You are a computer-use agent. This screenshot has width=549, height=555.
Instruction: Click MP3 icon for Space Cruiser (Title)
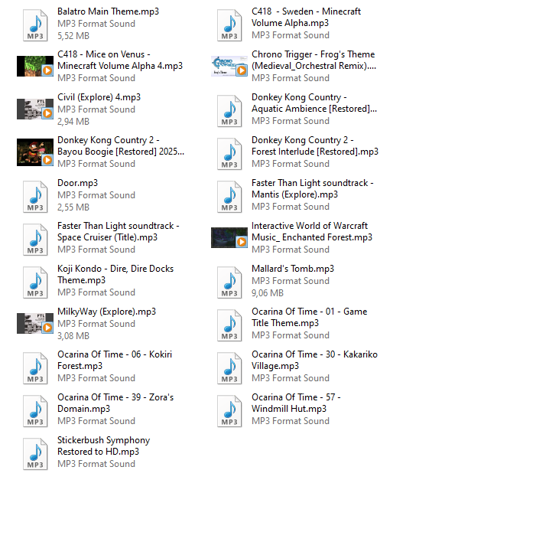[35, 240]
